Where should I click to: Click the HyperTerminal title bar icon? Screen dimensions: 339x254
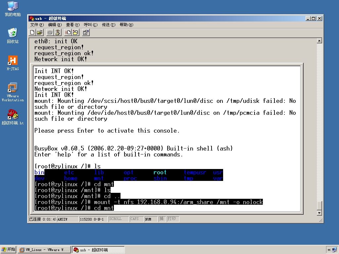(x=32, y=19)
